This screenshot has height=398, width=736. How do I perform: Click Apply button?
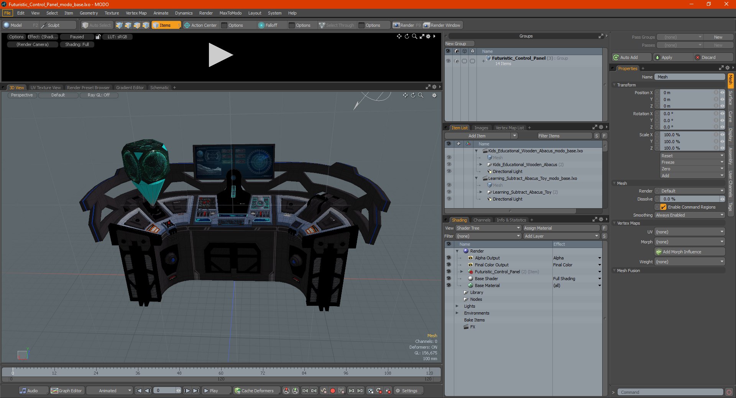[673, 57]
